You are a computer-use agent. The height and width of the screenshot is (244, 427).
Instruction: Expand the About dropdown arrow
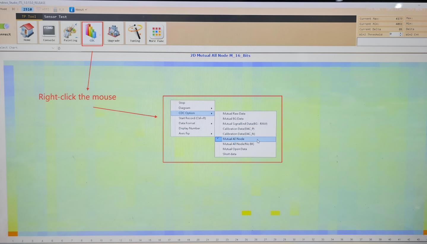[86, 10]
